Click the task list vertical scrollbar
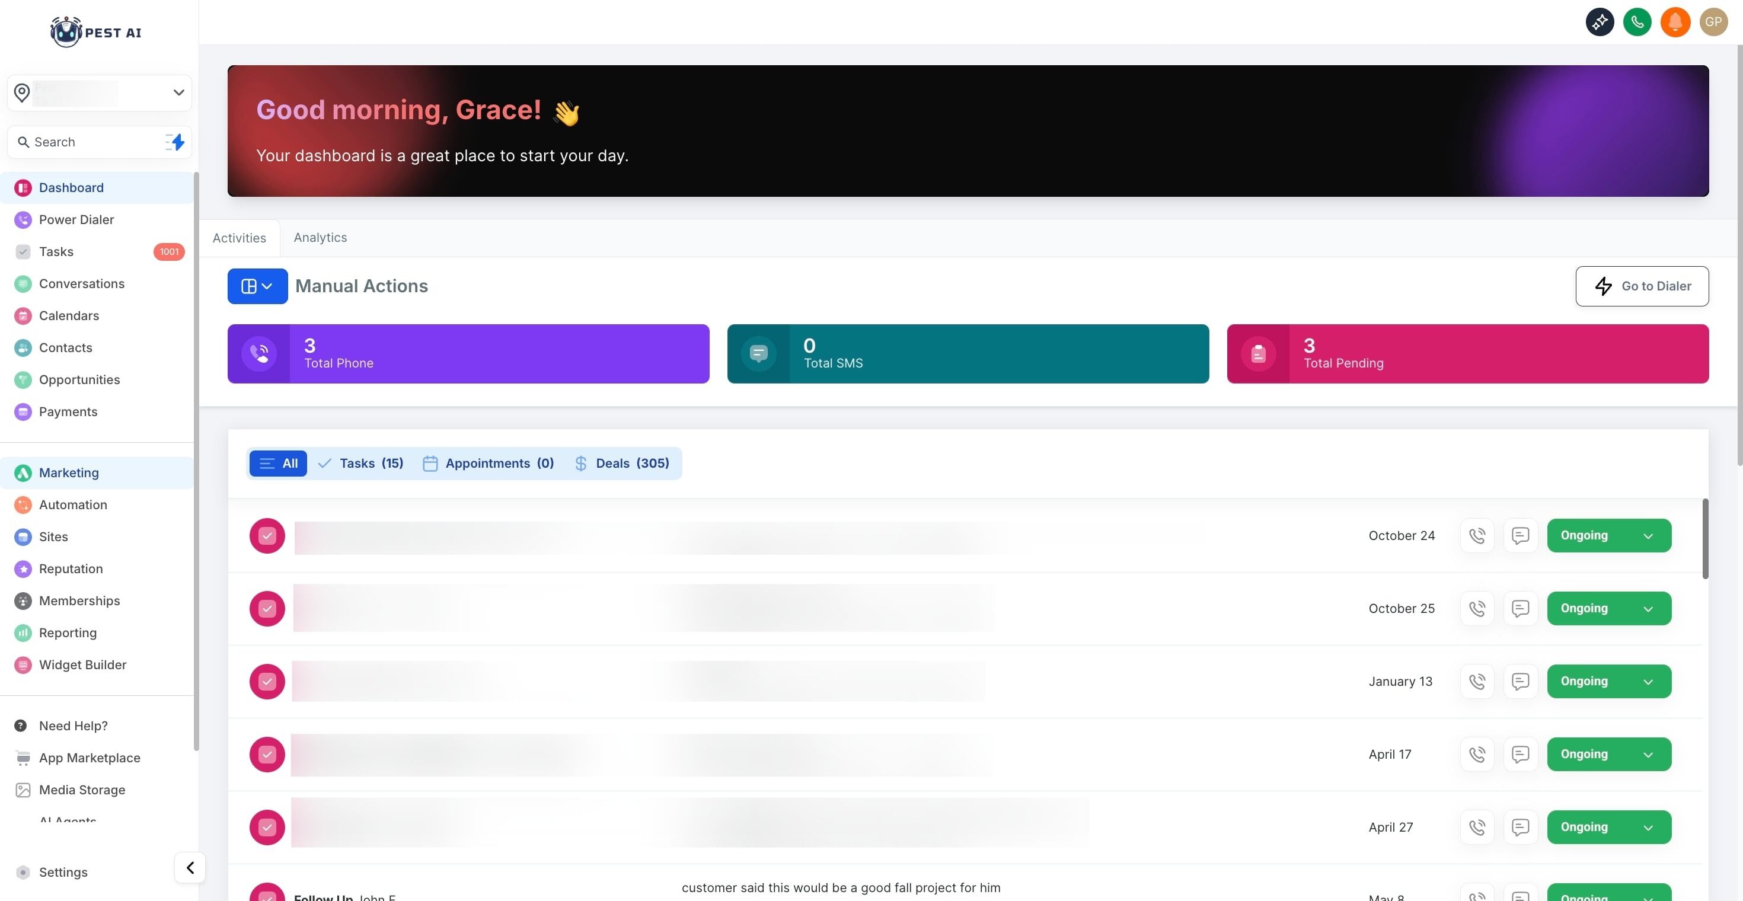This screenshot has height=901, width=1743. point(1705,539)
